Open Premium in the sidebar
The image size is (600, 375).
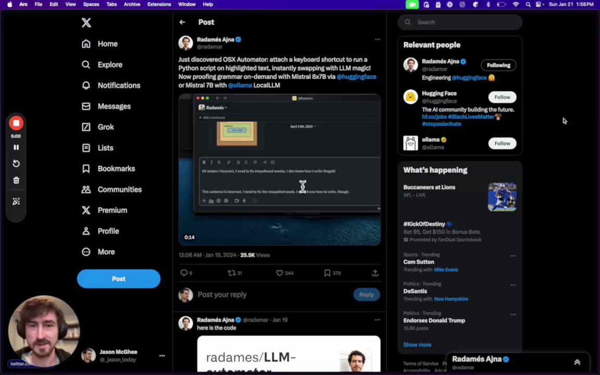[104, 210]
